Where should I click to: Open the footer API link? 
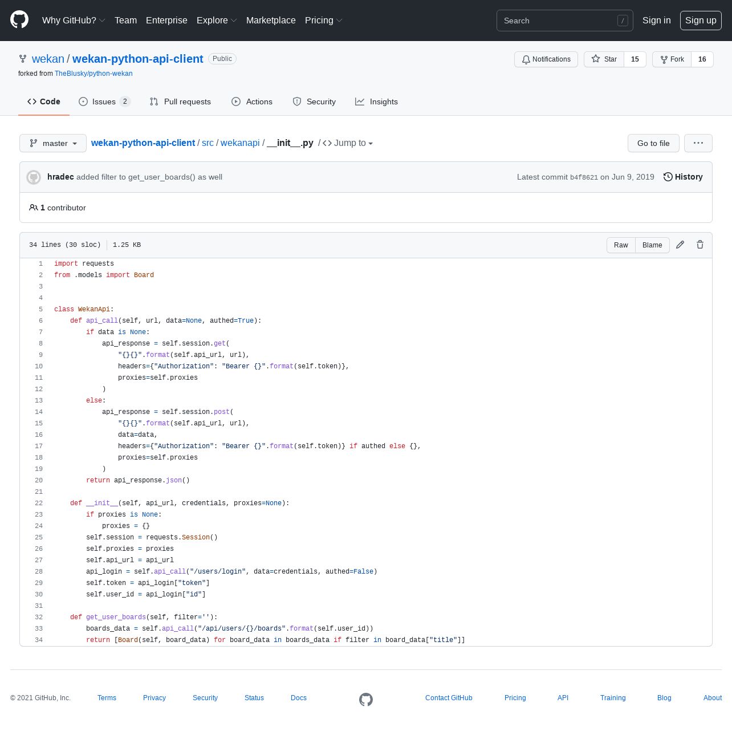point(563,698)
